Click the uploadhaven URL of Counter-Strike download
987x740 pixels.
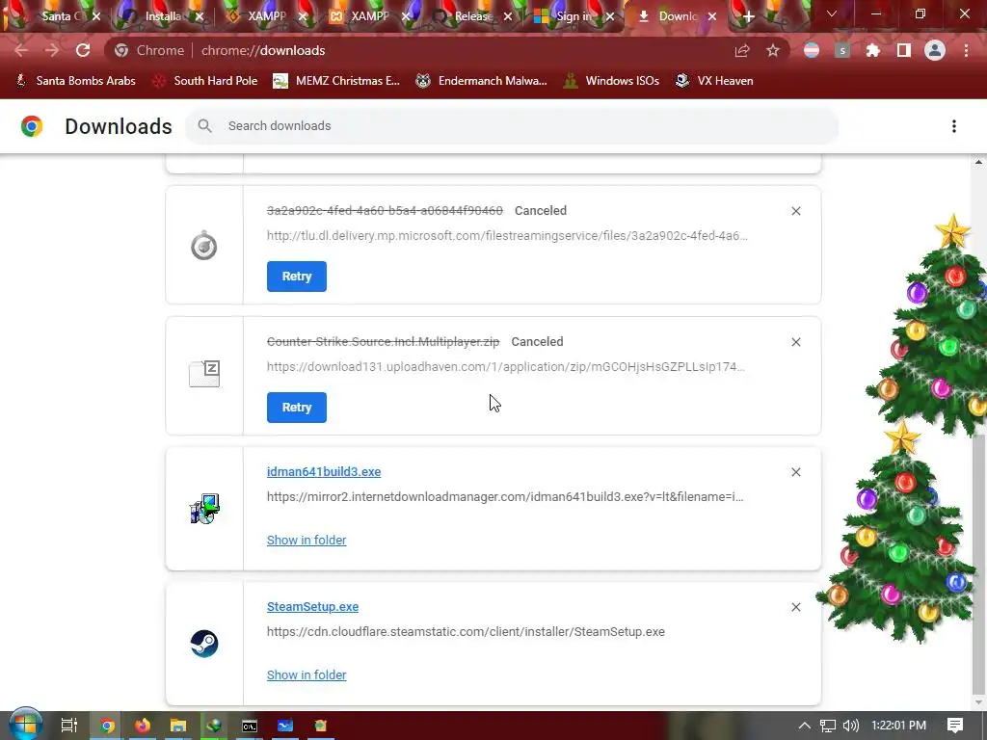click(505, 367)
